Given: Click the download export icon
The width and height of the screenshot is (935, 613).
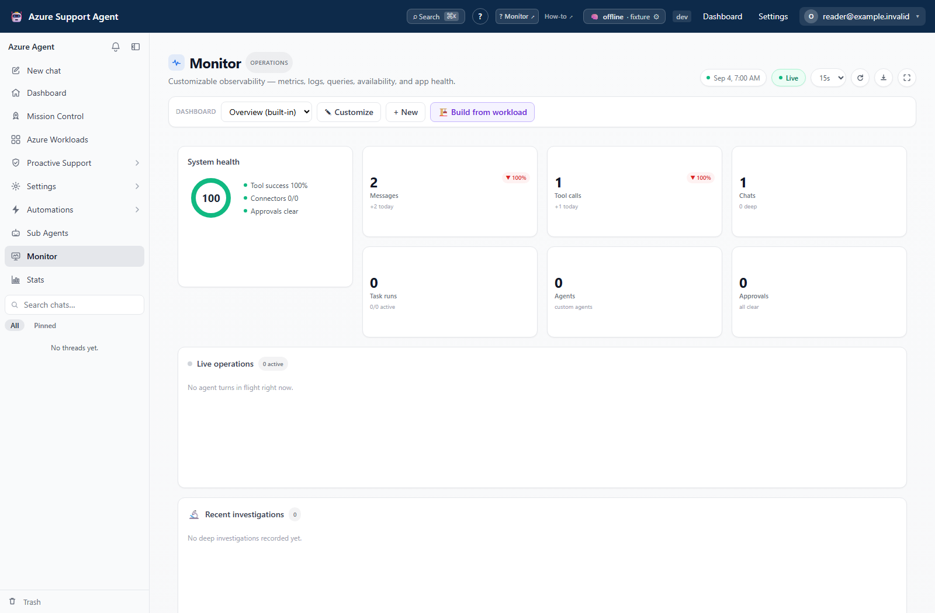Looking at the screenshot, I should click(884, 78).
